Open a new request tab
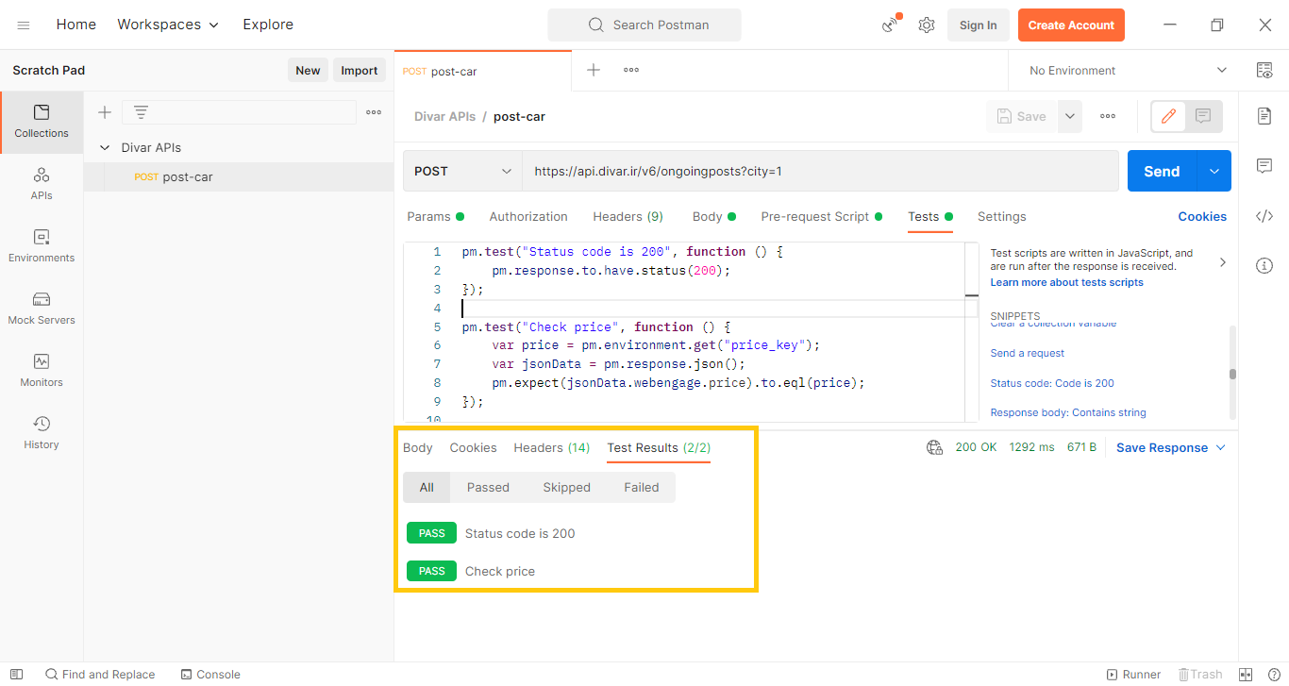The image size is (1289, 686). click(x=594, y=70)
